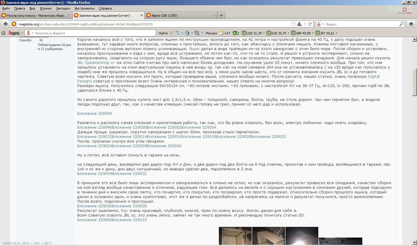The height and width of the screenshot is (246, 417).
Task: Click the GBP 49,58 rate chart icon
Action: (293, 33)
